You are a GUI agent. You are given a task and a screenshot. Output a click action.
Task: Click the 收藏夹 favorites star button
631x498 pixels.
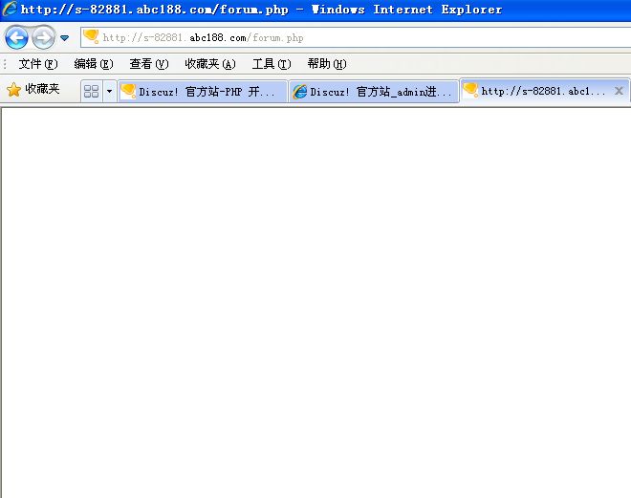pyautogui.click(x=33, y=89)
